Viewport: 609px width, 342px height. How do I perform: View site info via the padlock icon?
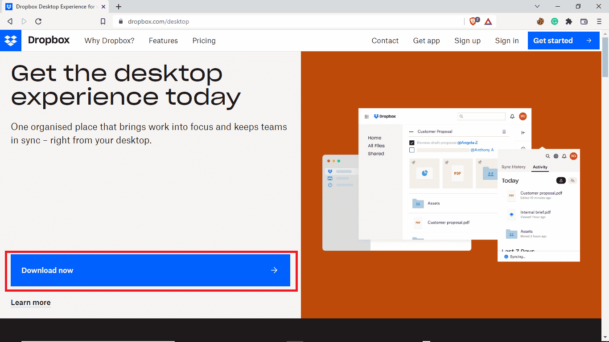[121, 21]
